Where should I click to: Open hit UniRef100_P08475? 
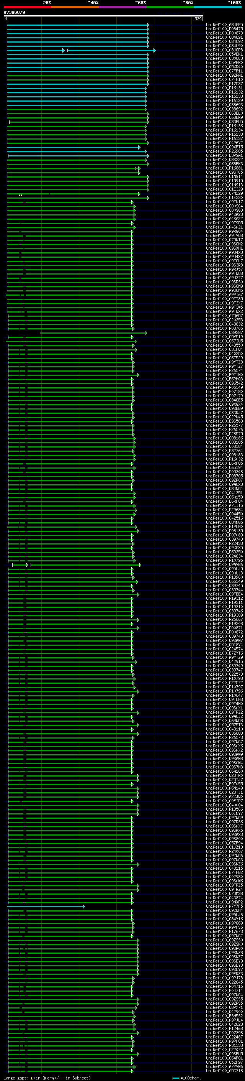(x=224, y=29)
